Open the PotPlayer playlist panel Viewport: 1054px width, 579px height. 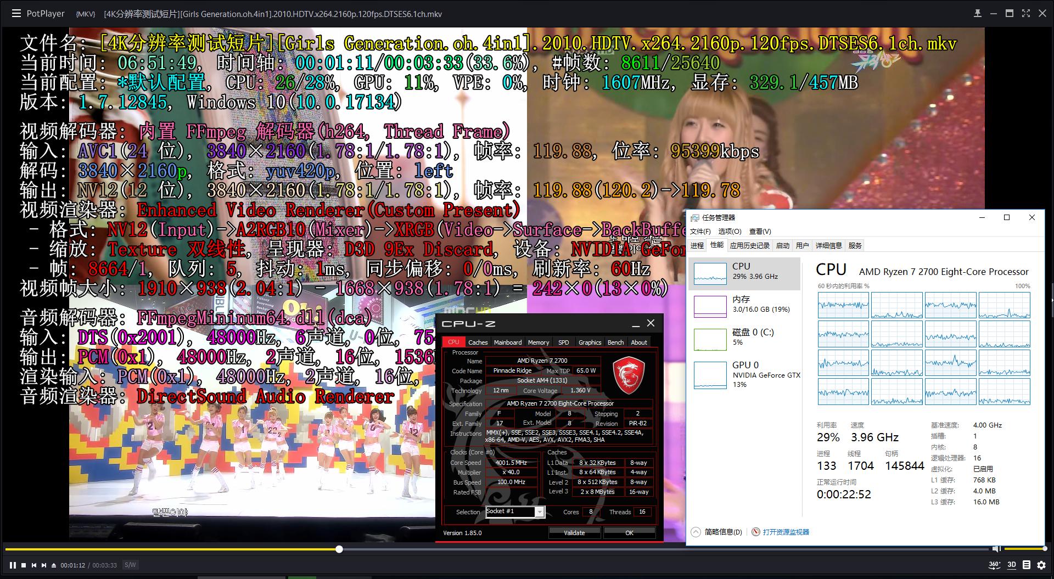pos(1027,565)
